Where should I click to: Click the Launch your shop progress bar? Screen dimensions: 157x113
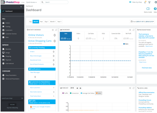point(12,101)
